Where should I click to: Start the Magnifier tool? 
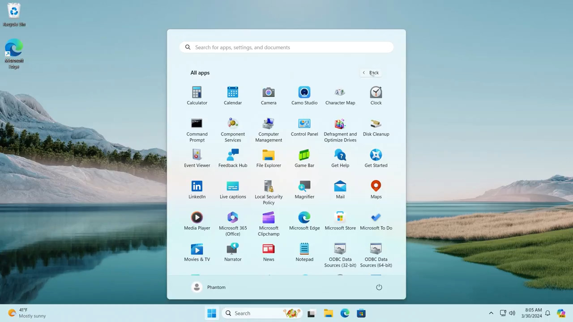[304, 189]
